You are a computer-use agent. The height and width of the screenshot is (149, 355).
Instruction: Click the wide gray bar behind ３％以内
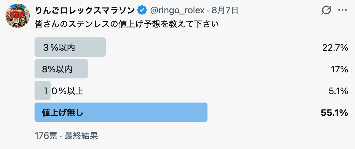(70, 47)
